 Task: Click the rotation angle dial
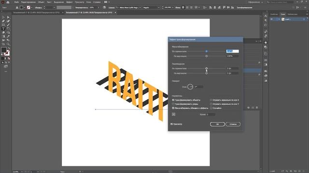click(x=190, y=86)
